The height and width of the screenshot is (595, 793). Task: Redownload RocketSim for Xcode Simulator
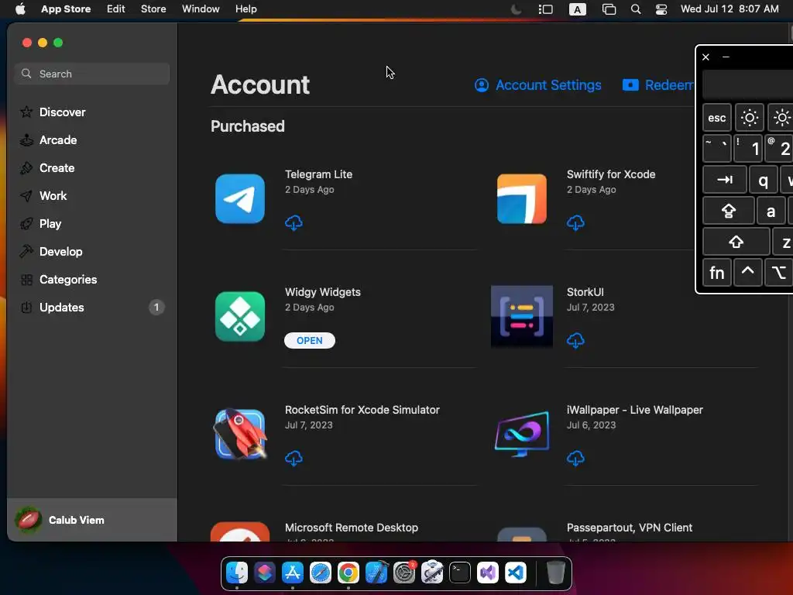coord(294,459)
